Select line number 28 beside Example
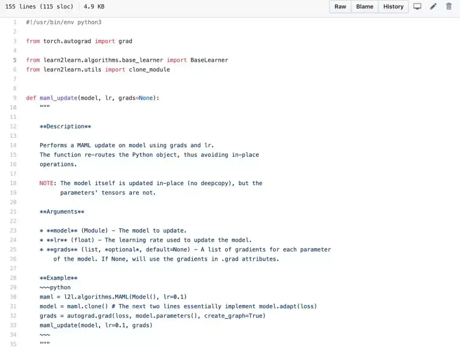This screenshot has width=460, height=349. click(x=13, y=277)
